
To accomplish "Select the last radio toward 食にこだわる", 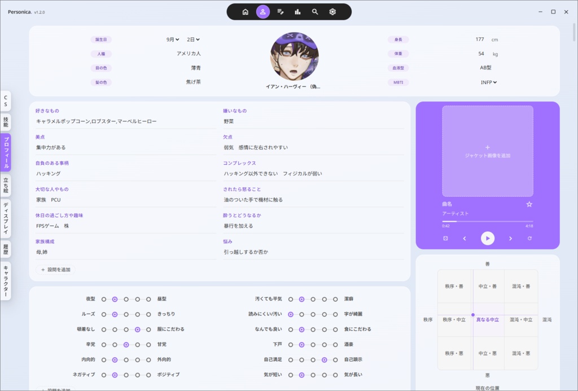I will (335, 330).
